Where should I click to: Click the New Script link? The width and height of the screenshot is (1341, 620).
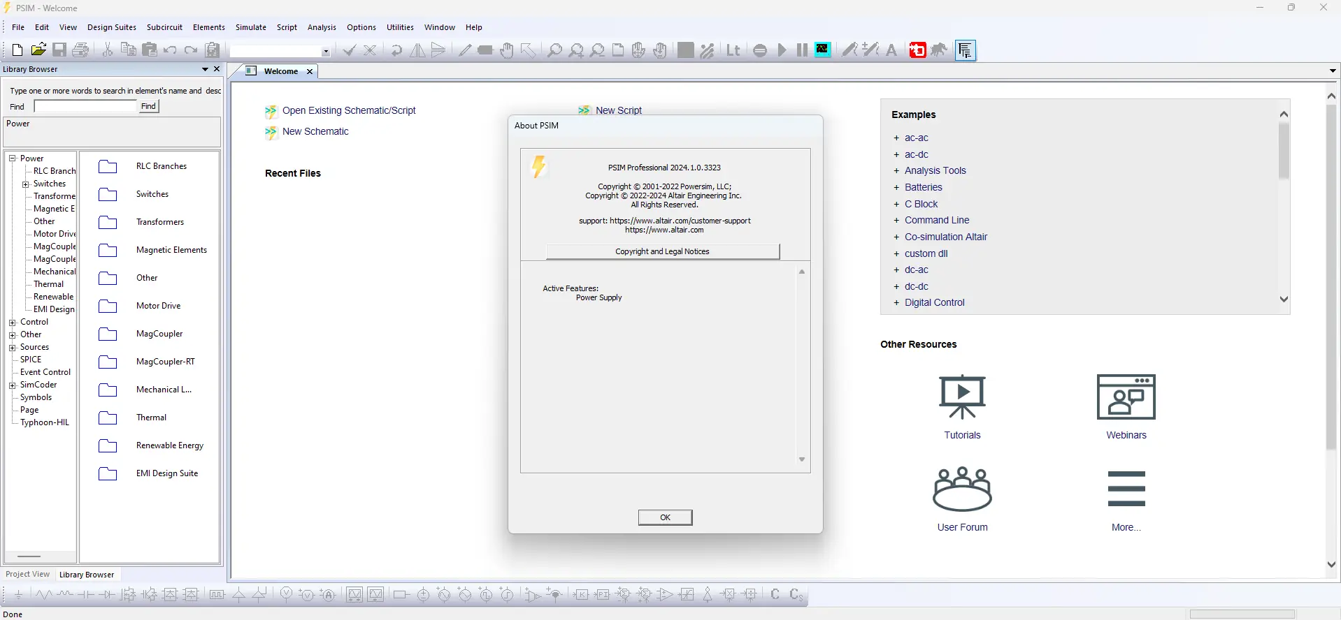pyautogui.click(x=618, y=110)
